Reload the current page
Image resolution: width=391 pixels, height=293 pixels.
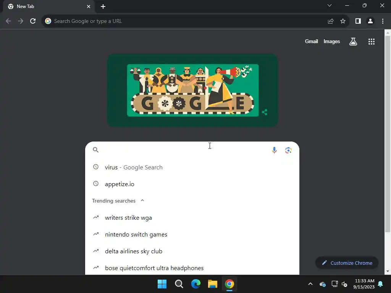pyautogui.click(x=33, y=21)
